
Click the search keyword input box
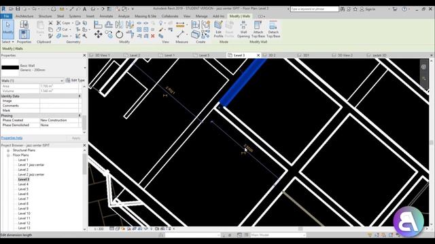(x=314, y=9)
